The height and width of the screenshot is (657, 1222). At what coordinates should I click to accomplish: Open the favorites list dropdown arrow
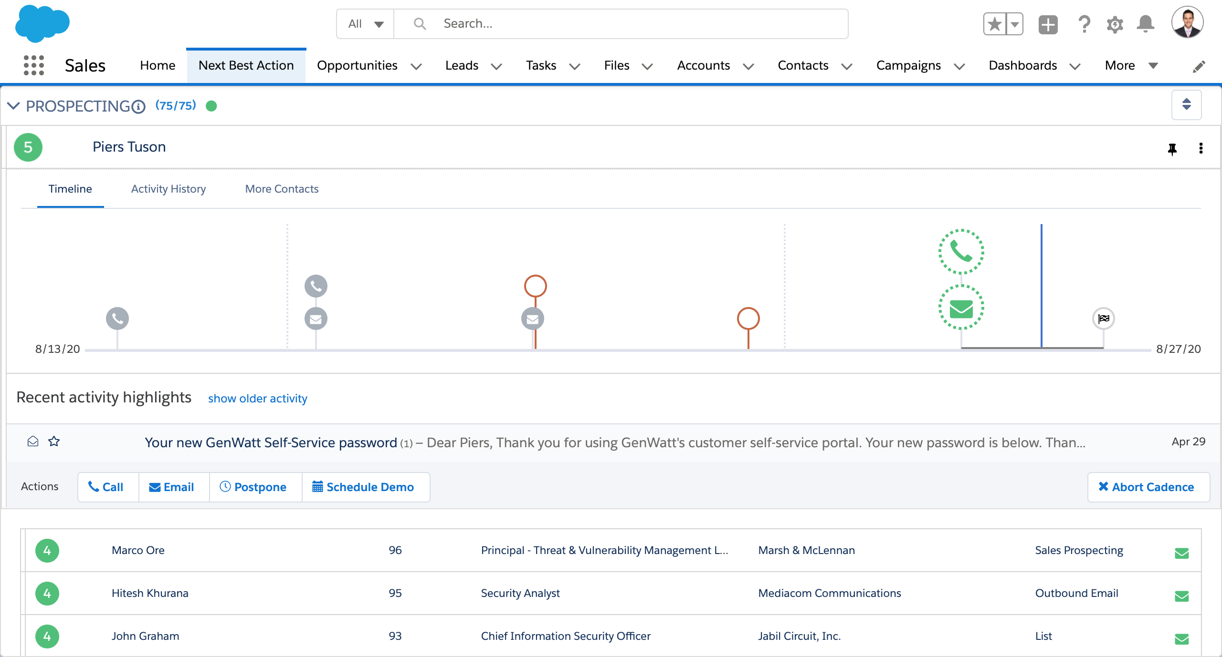click(1015, 24)
